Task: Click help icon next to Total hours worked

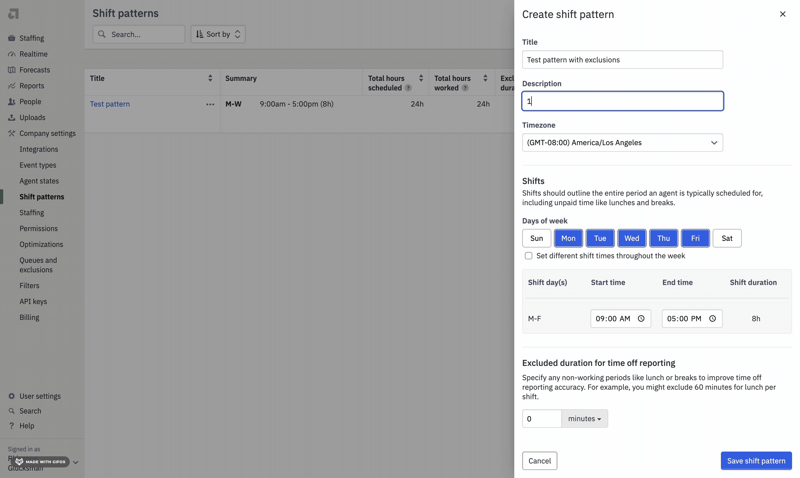Action: click(x=465, y=88)
